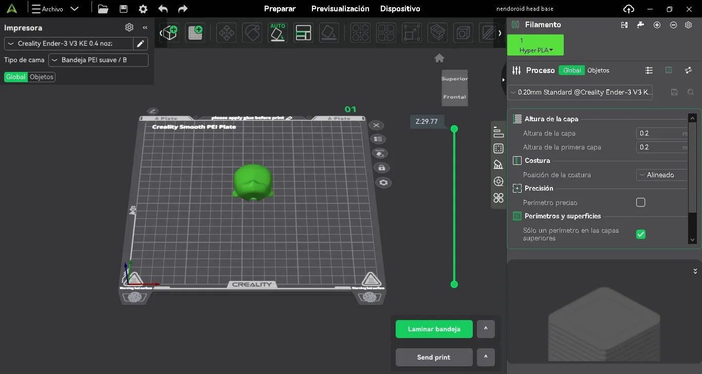Switch Proceso scope to Objetos
702x374 pixels.
pyautogui.click(x=598, y=70)
